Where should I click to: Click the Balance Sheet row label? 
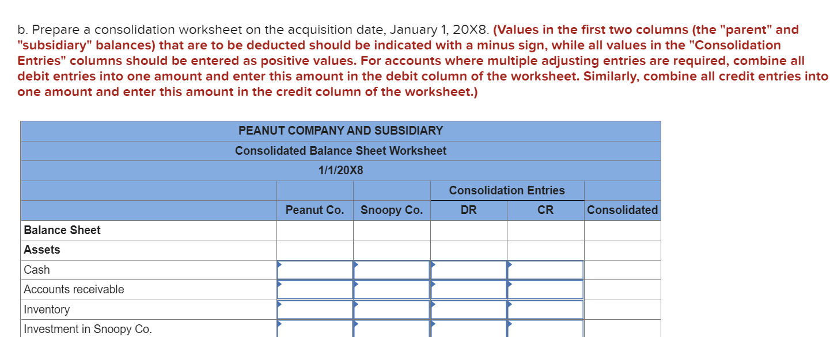[62, 229]
